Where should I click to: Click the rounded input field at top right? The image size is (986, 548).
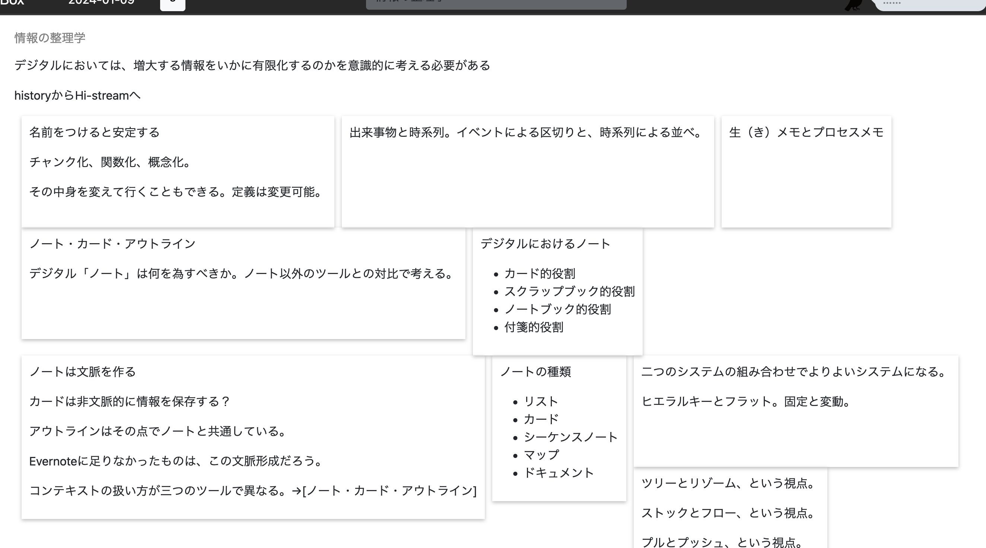pyautogui.click(x=930, y=4)
